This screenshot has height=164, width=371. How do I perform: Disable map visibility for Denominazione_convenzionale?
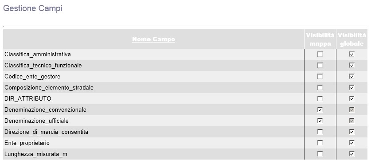[x=320, y=110]
